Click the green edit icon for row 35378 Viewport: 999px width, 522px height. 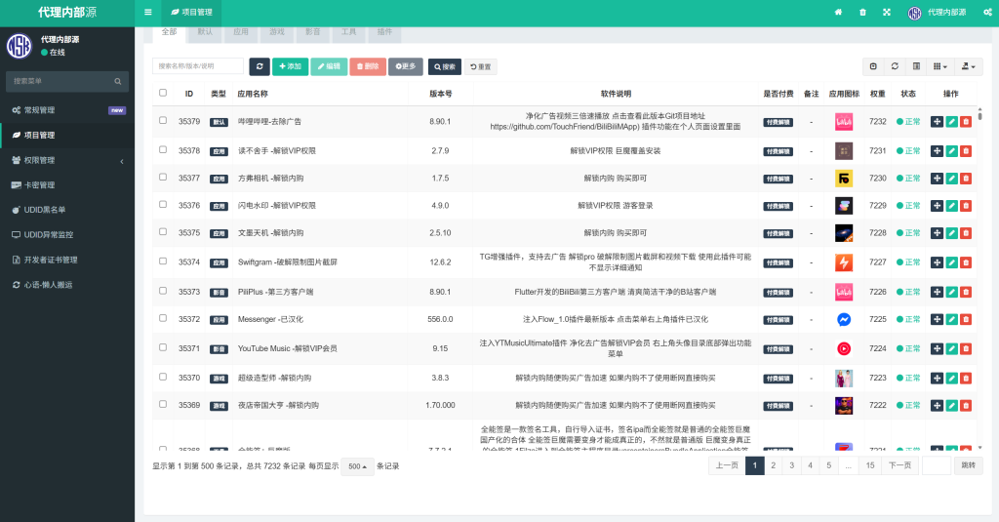pyautogui.click(x=952, y=151)
